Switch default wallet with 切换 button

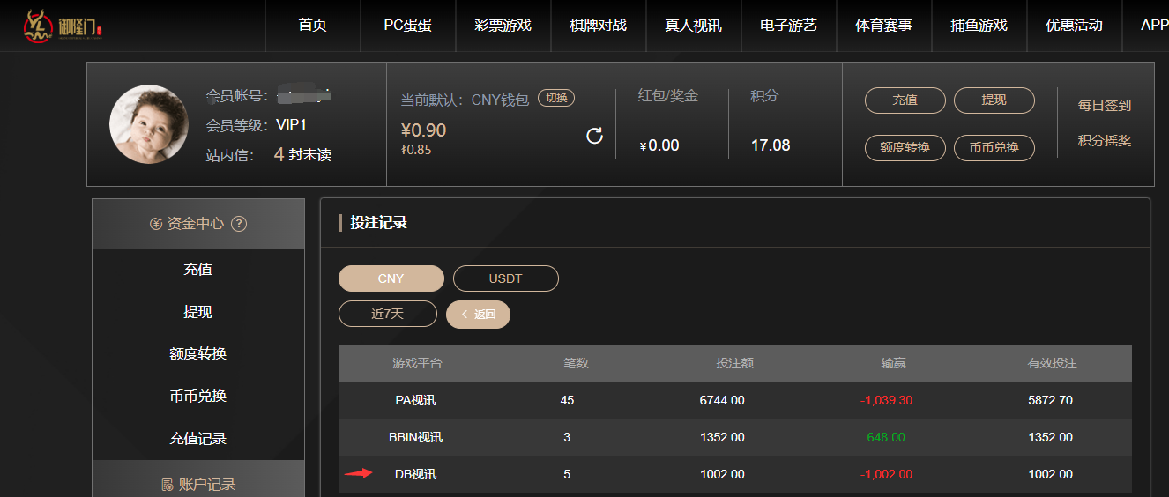pyautogui.click(x=556, y=99)
